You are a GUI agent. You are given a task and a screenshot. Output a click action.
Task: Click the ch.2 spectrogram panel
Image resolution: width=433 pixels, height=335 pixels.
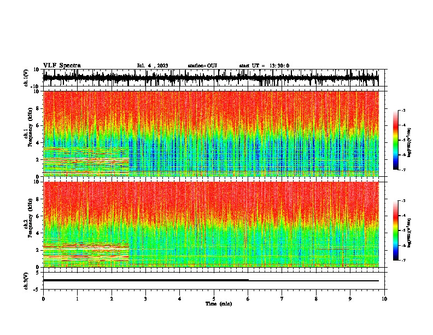(x=211, y=224)
